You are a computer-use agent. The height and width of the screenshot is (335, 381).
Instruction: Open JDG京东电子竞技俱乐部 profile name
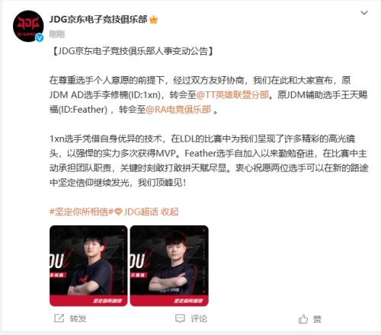(98, 20)
